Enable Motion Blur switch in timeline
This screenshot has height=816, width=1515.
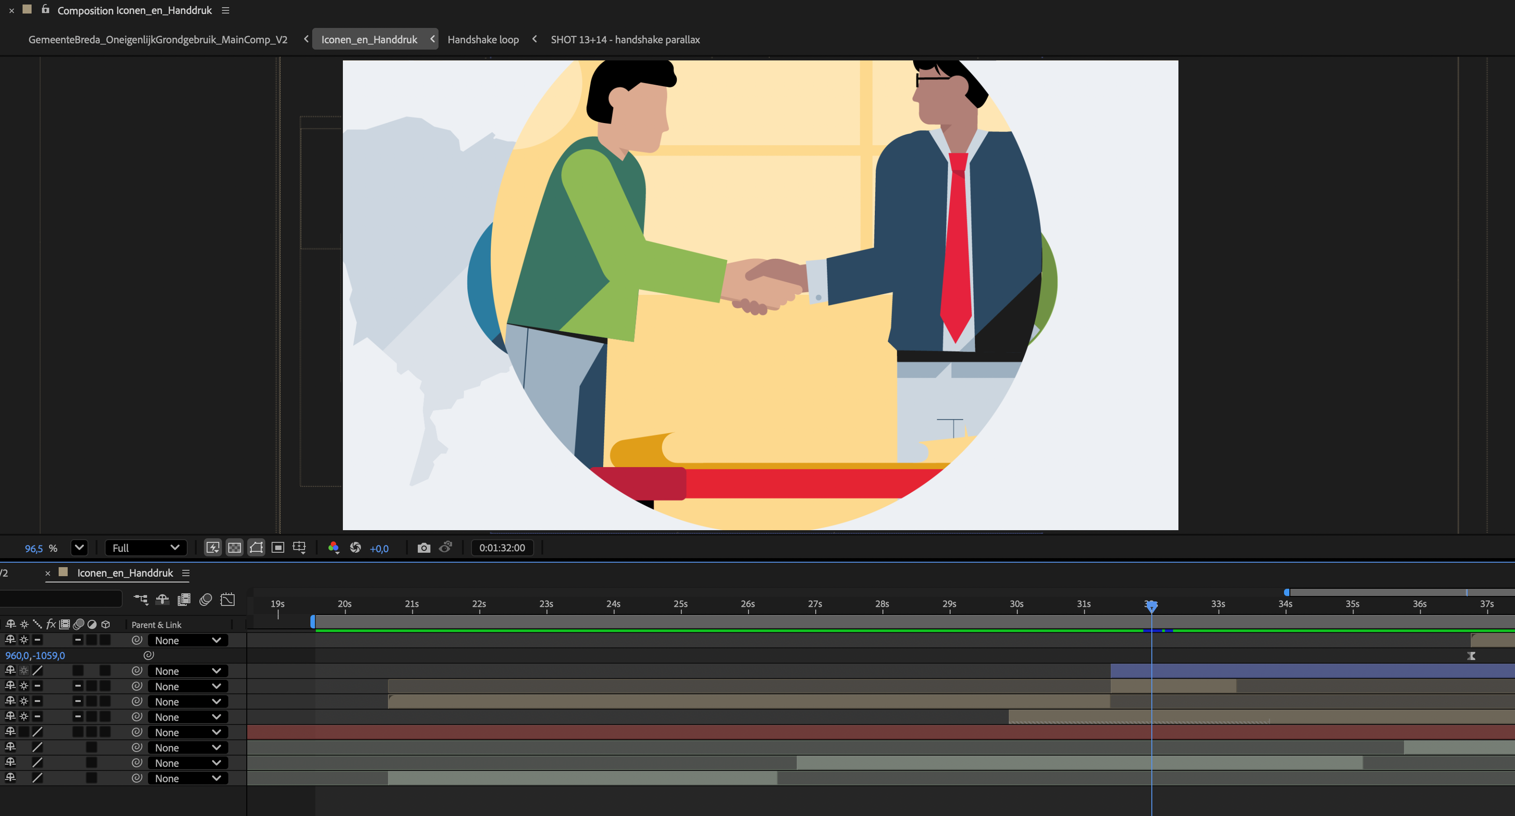click(206, 600)
